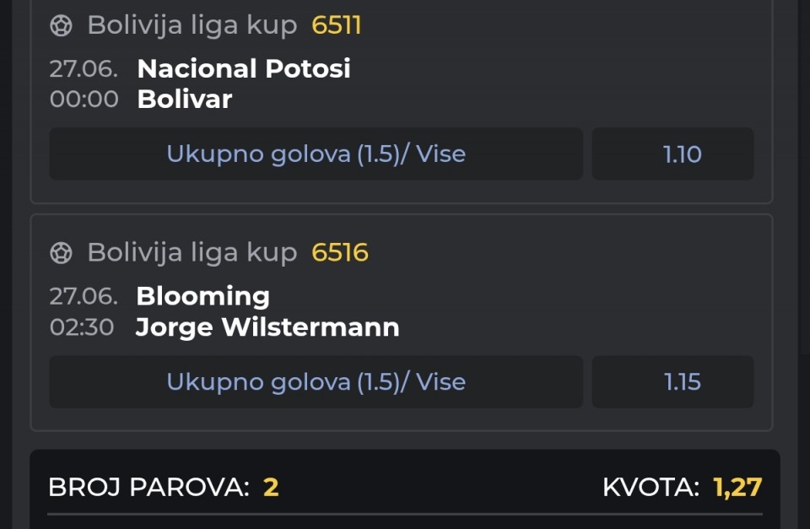Click soccer ball icon for match 6516
This screenshot has width=810, height=529.
[61, 253]
